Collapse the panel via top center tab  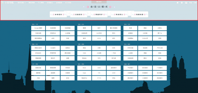(99, 2)
